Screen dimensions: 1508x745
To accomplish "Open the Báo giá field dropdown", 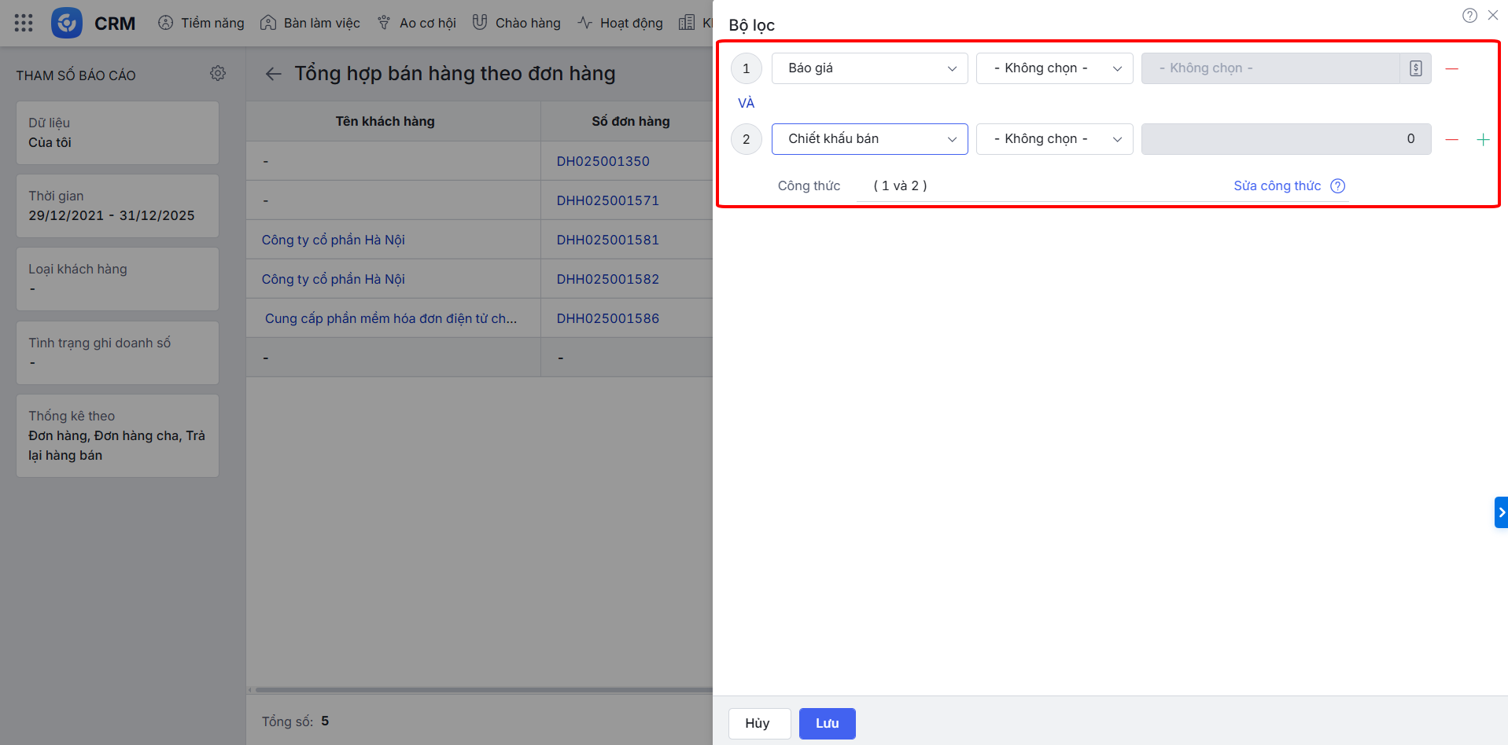I will [869, 68].
